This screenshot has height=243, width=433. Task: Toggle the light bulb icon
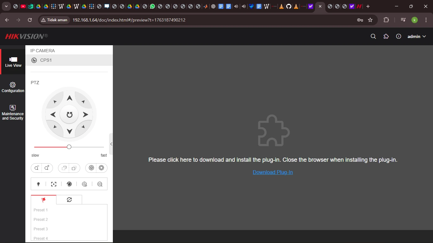(38, 184)
